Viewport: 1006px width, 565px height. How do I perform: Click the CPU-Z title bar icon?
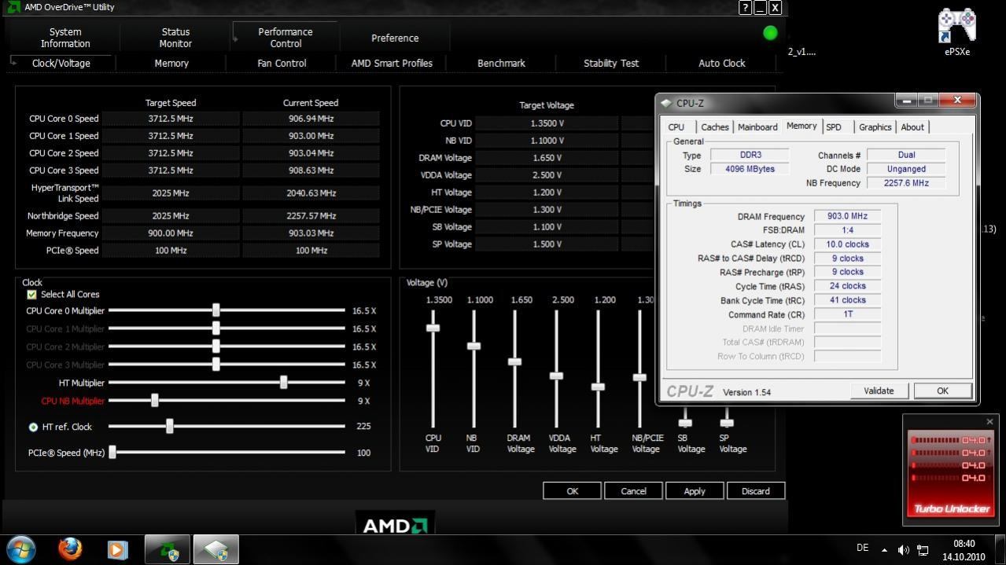tap(666, 103)
